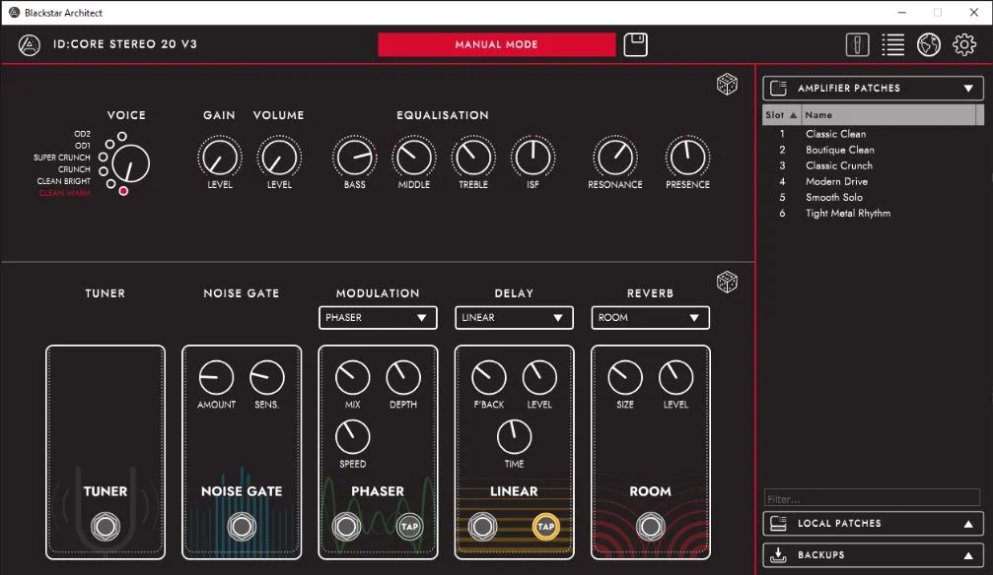The width and height of the screenshot is (993, 575).
Task: Select the Clean Warm voice option
Action: [x=123, y=192]
